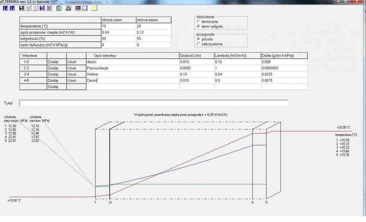Switch language with the British flag icon
The image size is (366, 222).
78,8
